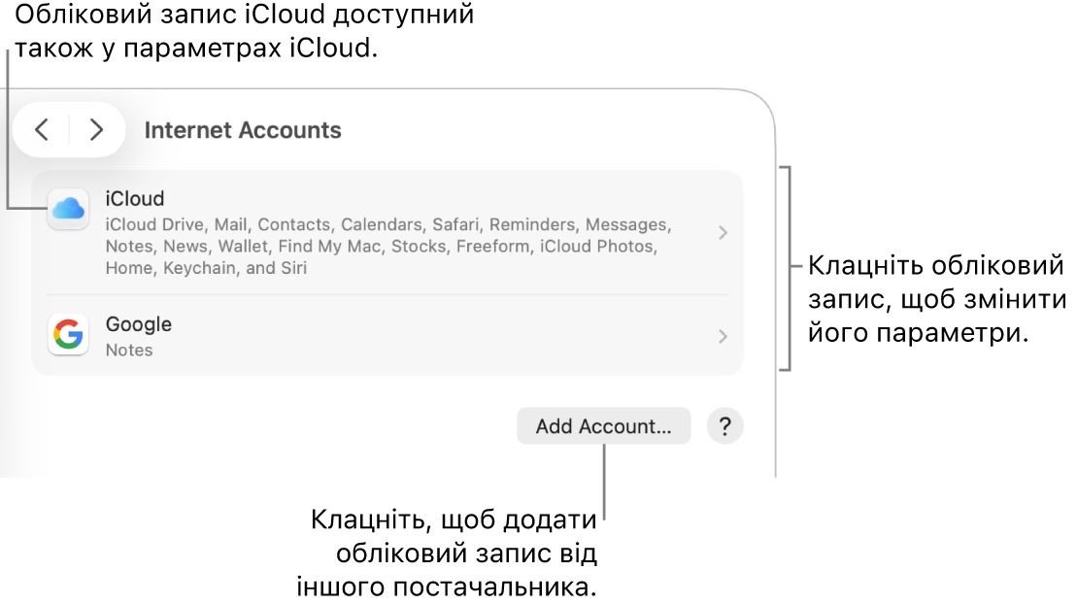Click the separator between back and forward arrows
The image size is (1077, 604).
(69, 130)
